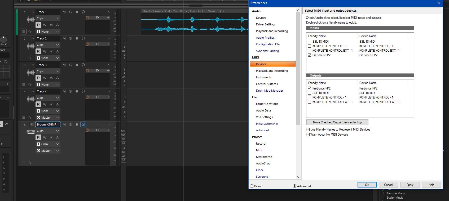Toggle Write automation on Track 3
Viewport: 449px width, 201px height.
click(x=45, y=78)
